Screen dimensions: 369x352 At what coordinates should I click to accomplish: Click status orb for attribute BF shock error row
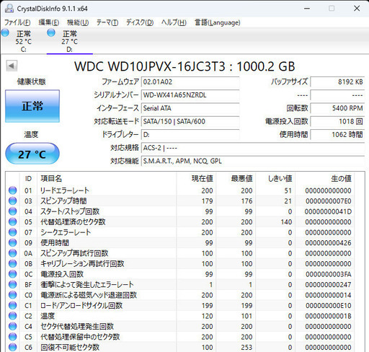click(12, 284)
